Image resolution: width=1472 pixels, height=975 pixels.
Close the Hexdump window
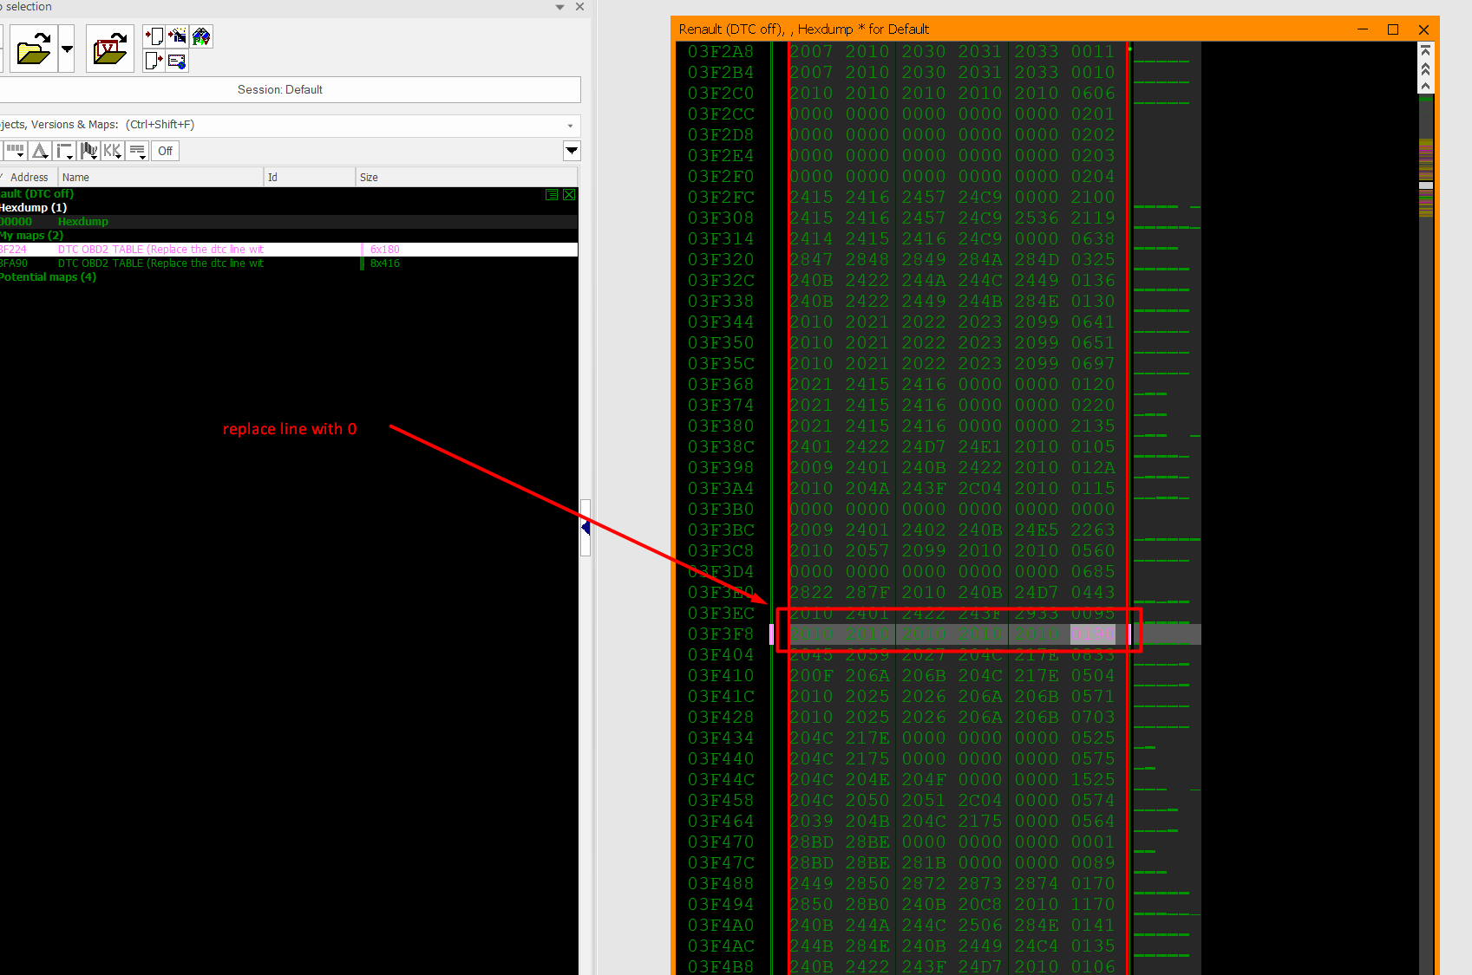coord(1423,29)
